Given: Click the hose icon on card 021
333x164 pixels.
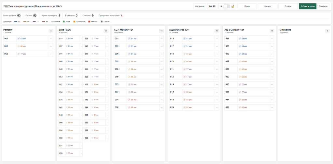Looking at the screenshot, I should (240, 39).
